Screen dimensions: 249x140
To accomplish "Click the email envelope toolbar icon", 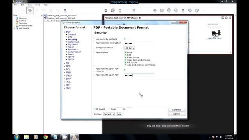I will pos(162,10).
